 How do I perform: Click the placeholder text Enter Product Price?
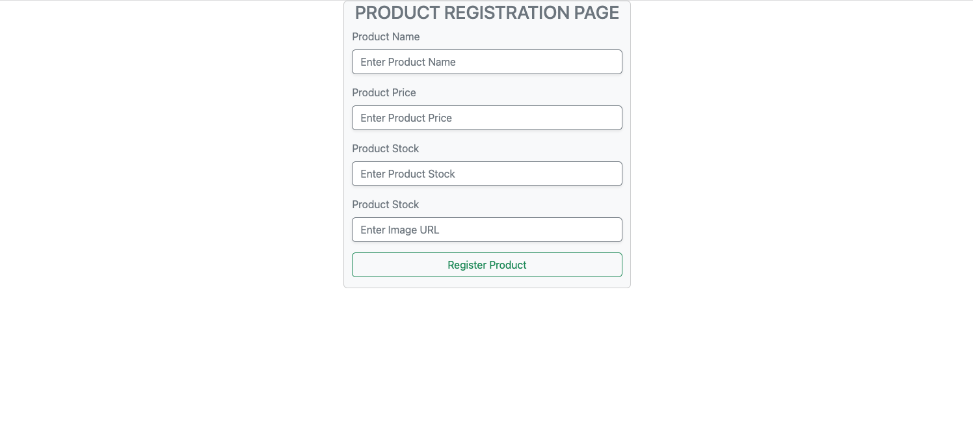pyautogui.click(x=407, y=118)
